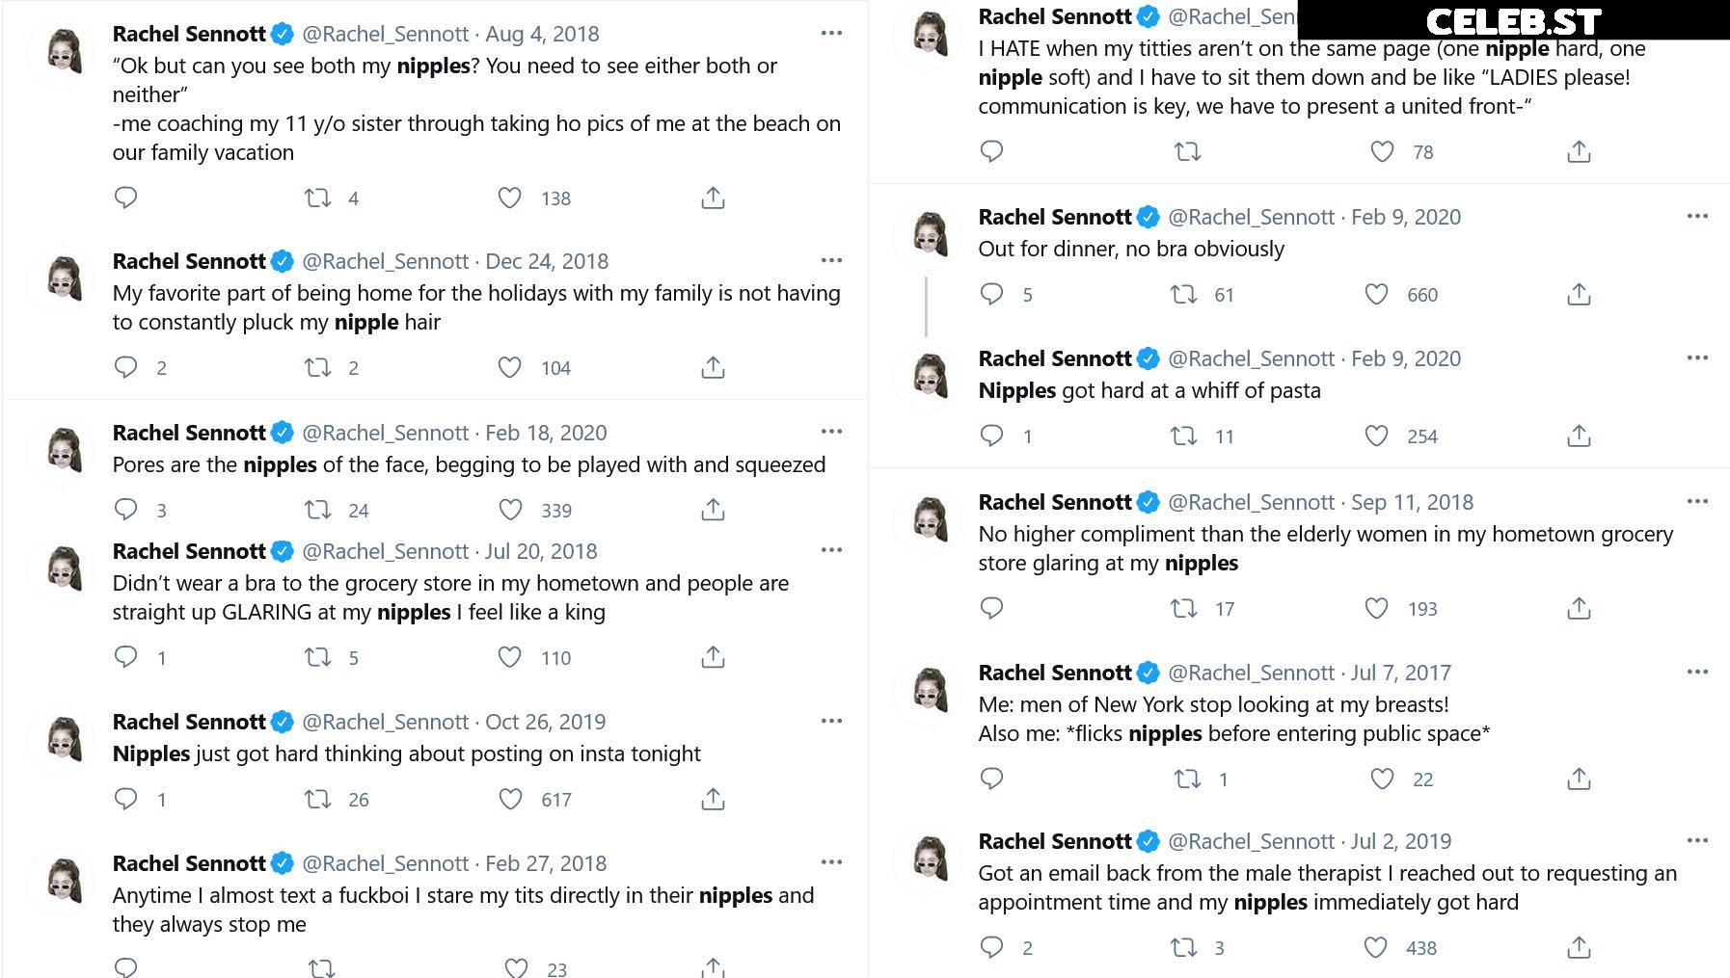Reply to the Feb 18, 2020 tweet
Screen dimensions: 1730x978
tap(125, 510)
